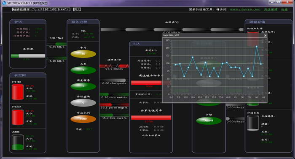
Task: Click the 总数 total count in service processes
Action: [84, 129]
